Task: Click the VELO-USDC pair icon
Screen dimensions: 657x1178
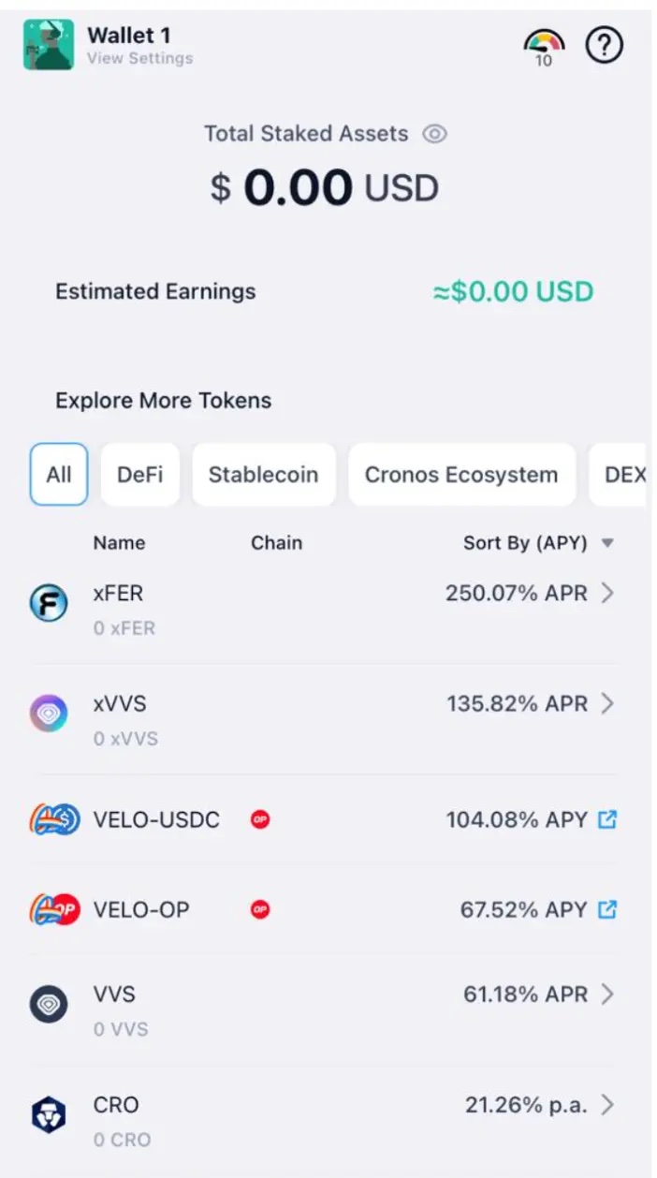Action: [53, 819]
